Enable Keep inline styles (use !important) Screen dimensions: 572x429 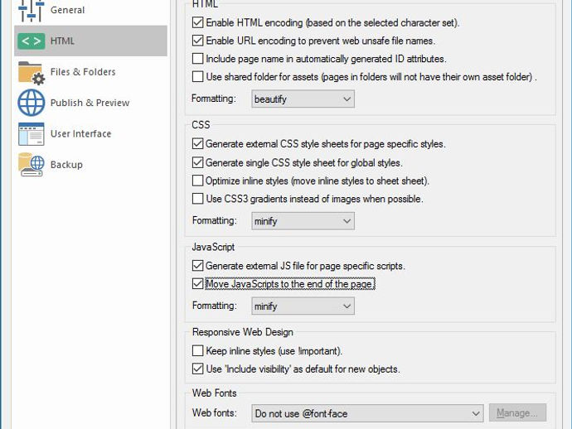click(x=198, y=351)
